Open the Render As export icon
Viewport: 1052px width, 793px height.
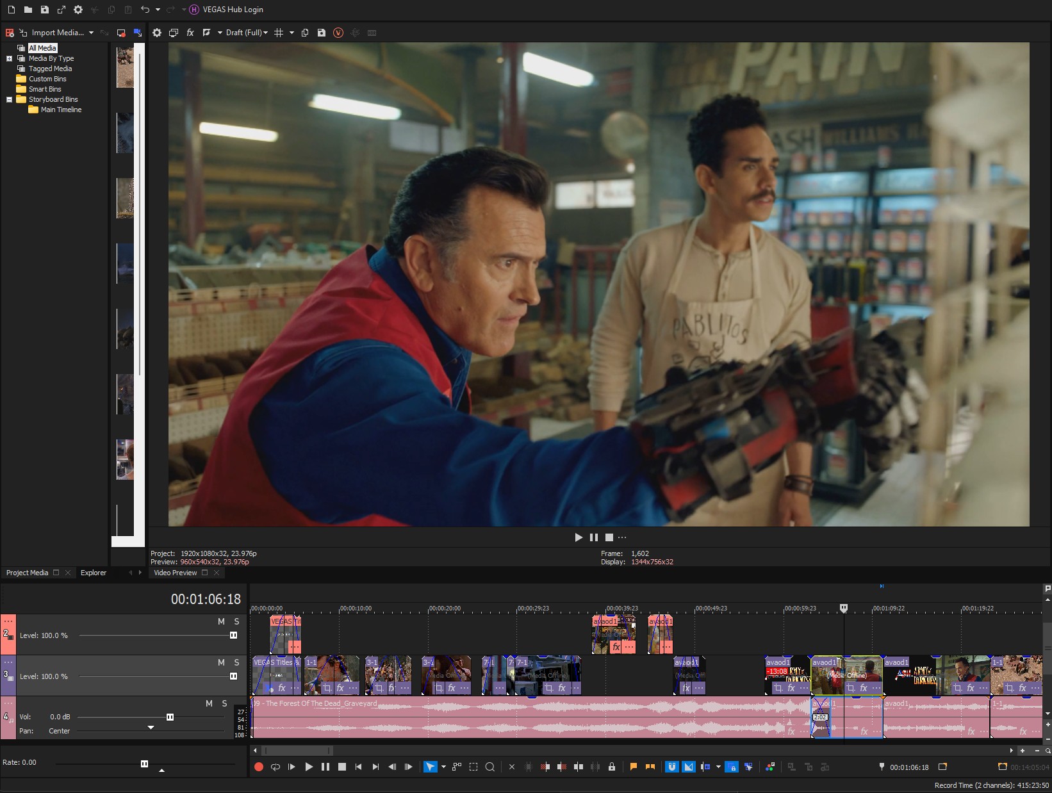(x=61, y=10)
